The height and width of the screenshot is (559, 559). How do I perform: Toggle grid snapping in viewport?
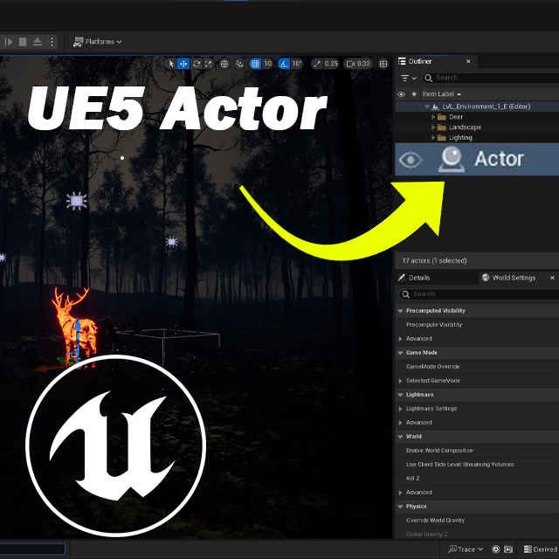pyautogui.click(x=255, y=64)
